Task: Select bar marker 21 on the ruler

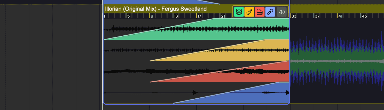Action: 223,16
